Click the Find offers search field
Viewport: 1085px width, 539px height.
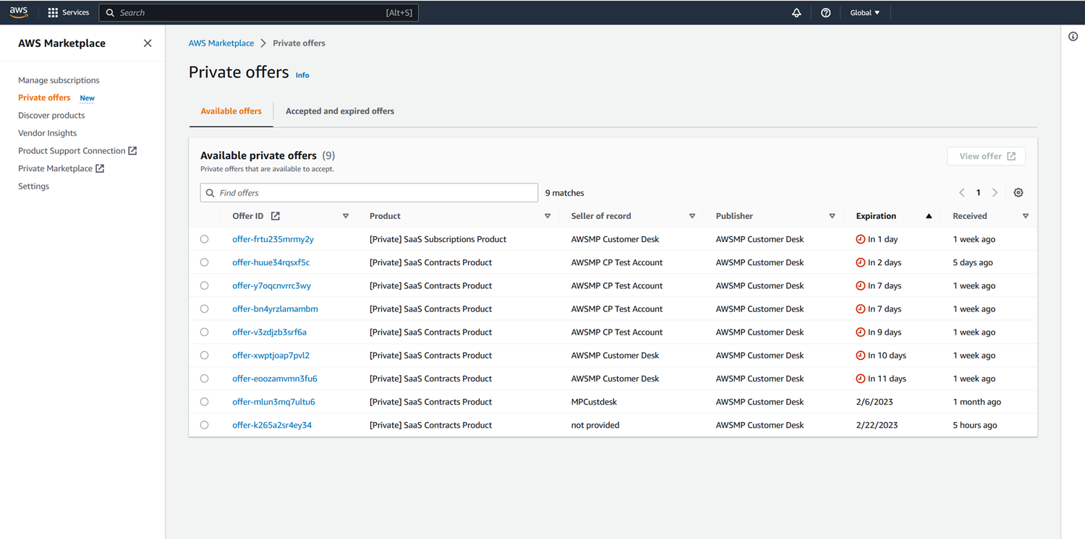coord(369,193)
